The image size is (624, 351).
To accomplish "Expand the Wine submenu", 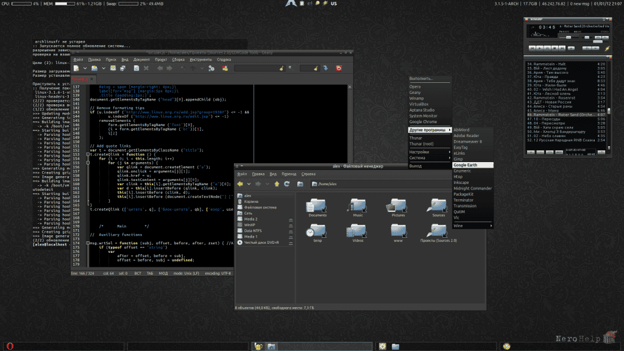I will [473, 225].
